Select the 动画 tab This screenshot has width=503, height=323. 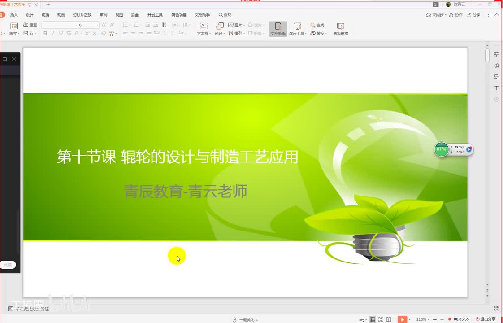click(x=61, y=15)
